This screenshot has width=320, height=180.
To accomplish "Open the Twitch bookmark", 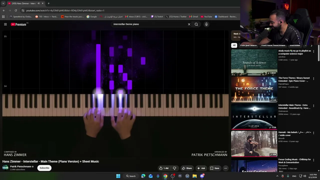I will 157,17.
